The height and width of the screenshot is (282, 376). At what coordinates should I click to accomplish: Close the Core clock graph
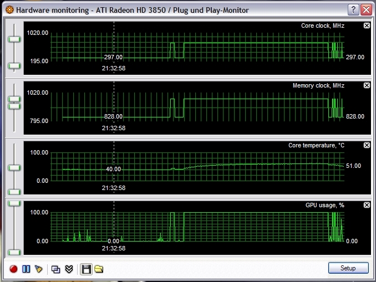coord(367,25)
